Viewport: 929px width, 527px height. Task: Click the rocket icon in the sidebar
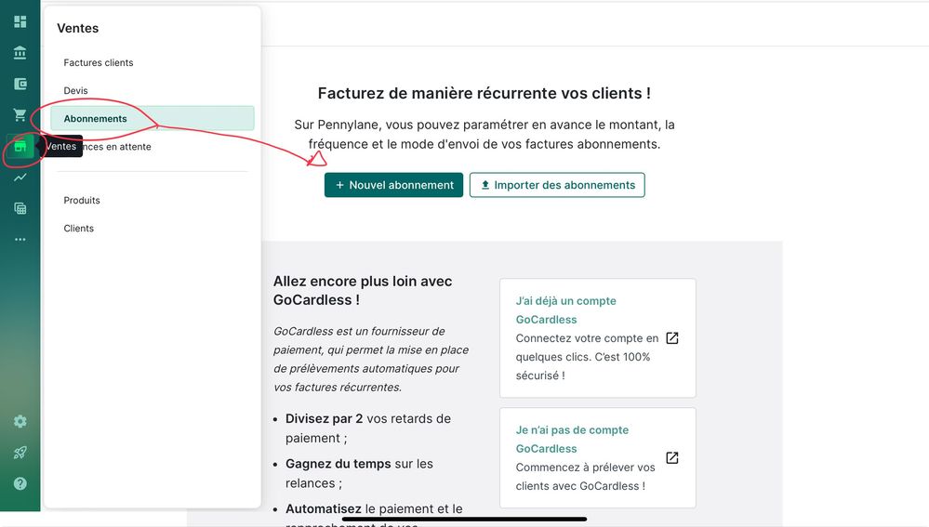(x=20, y=453)
